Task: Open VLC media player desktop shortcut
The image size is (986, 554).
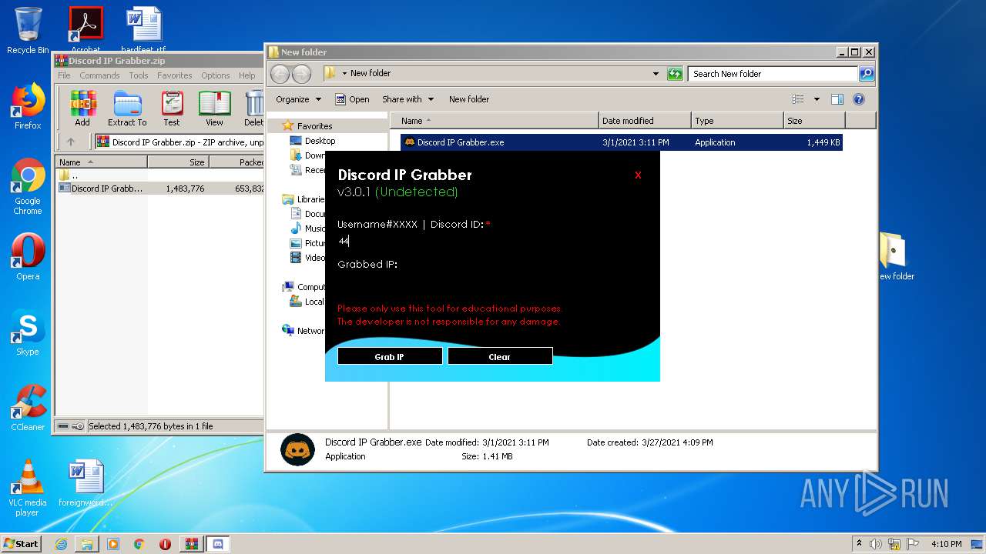Action: (x=28, y=488)
